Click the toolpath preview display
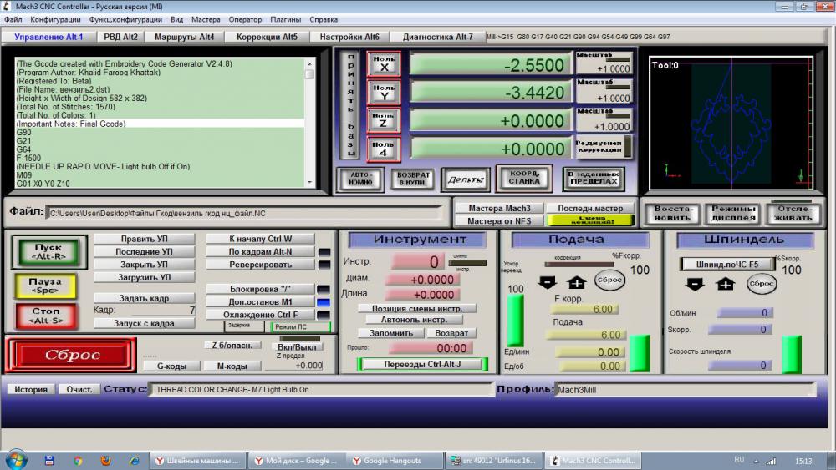Viewport: 836px width, 470px height. (731, 123)
